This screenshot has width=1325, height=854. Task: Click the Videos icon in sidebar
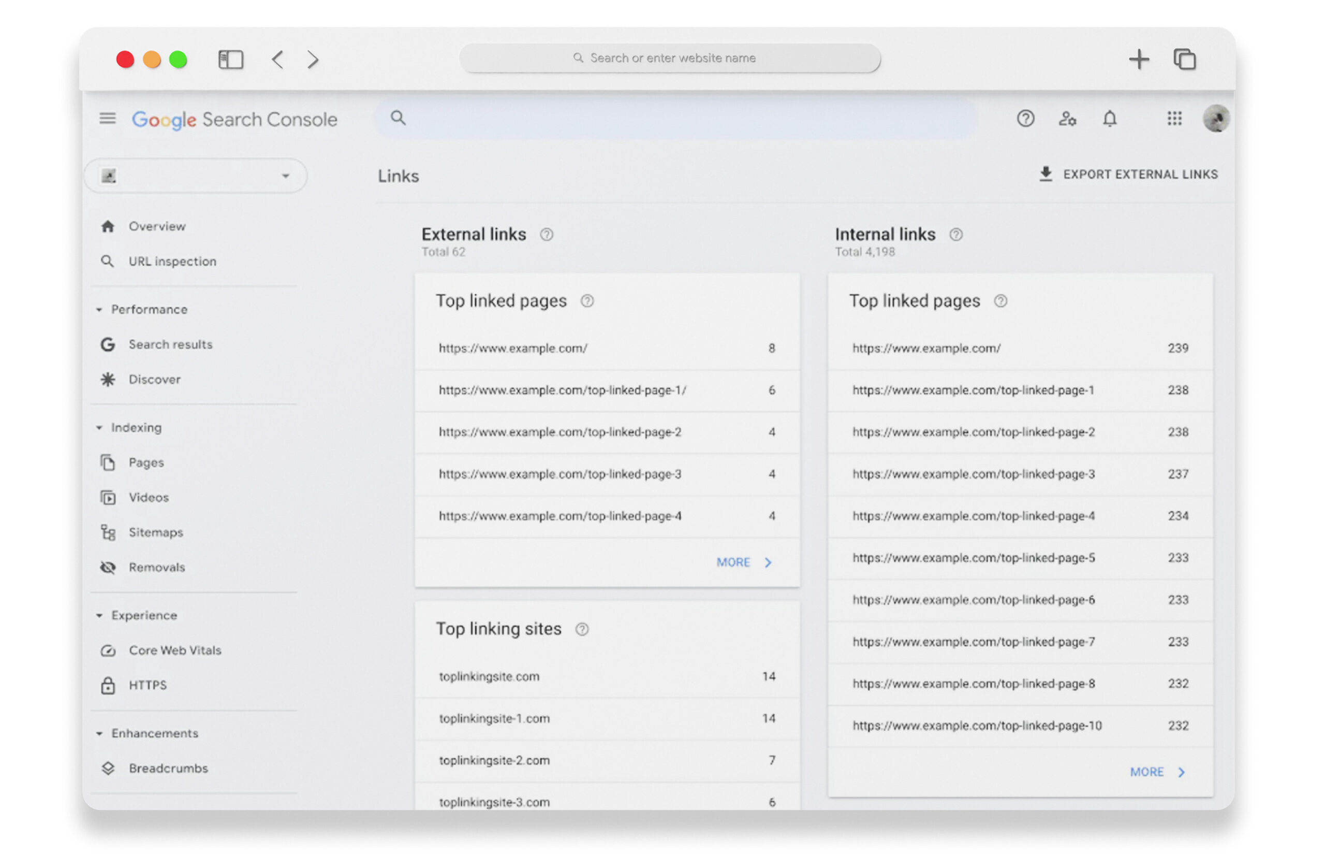[108, 497]
